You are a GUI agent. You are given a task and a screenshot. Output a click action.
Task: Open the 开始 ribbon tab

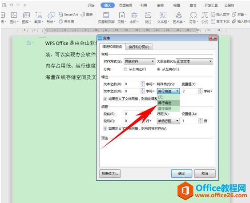(91, 5)
